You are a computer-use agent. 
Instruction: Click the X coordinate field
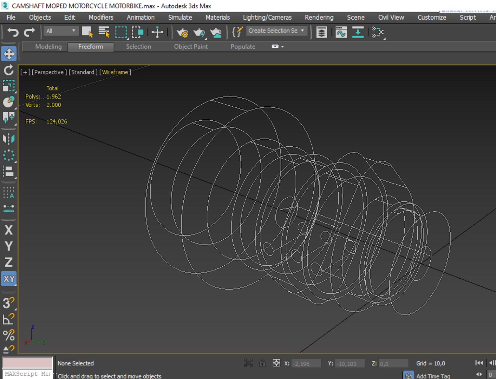pos(306,364)
